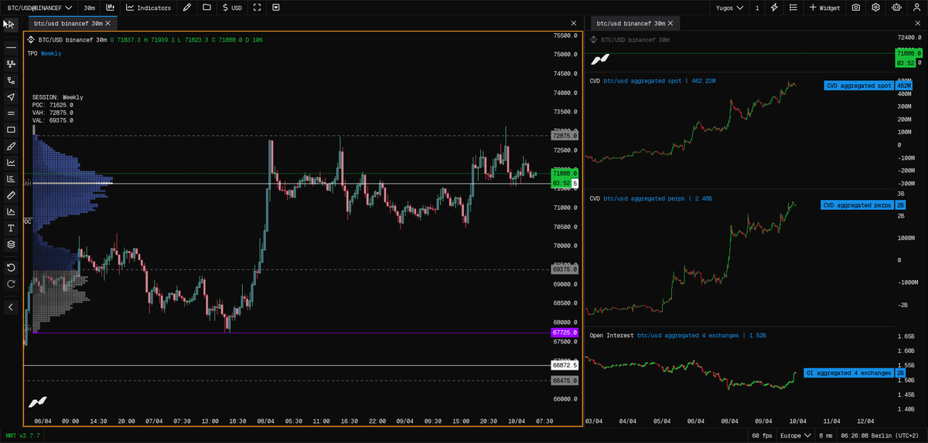Change the USD currency setting
This screenshot has width=928, height=443.
pos(232,8)
